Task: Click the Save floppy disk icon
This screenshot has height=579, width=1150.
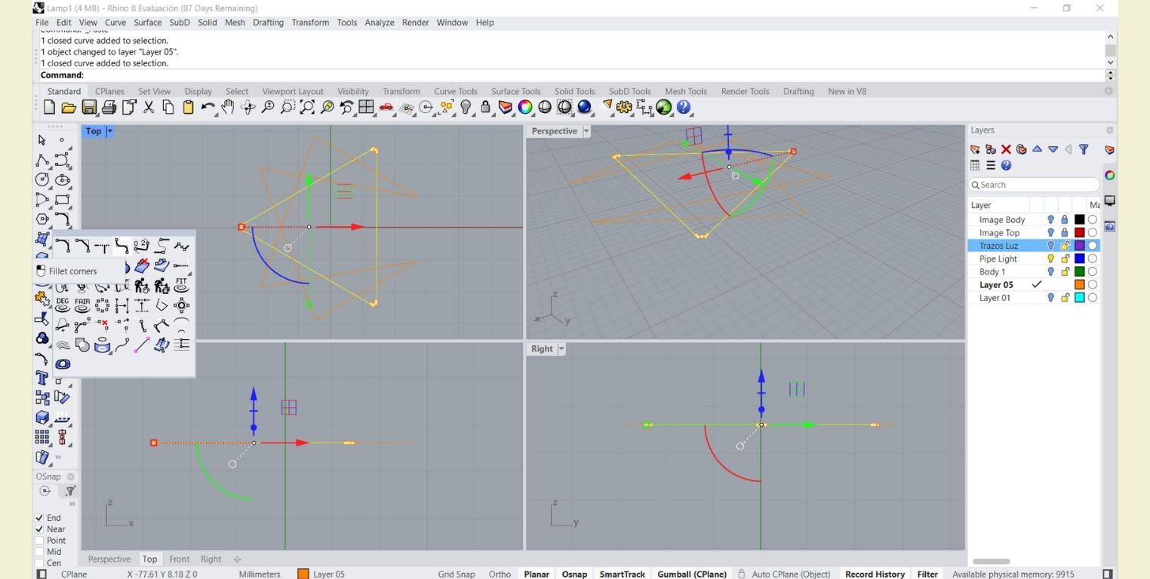Action: coord(89,108)
